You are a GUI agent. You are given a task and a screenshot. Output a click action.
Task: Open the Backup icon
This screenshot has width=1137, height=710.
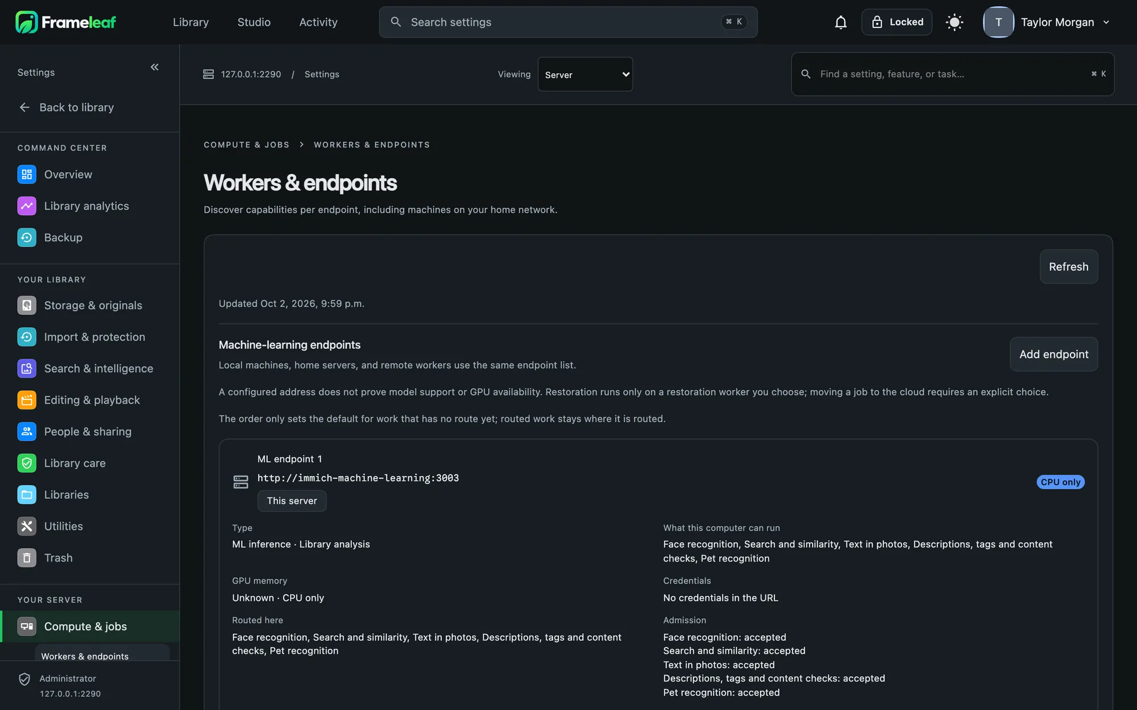click(x=27, y=237)
